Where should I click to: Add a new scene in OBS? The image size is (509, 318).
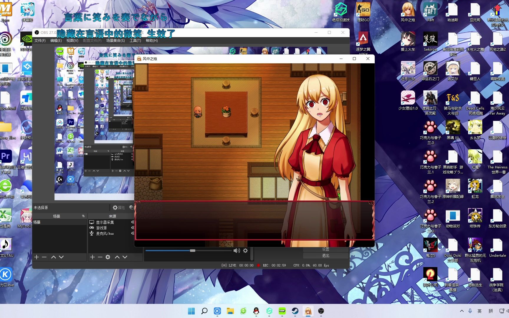click(x=37, y=257)
